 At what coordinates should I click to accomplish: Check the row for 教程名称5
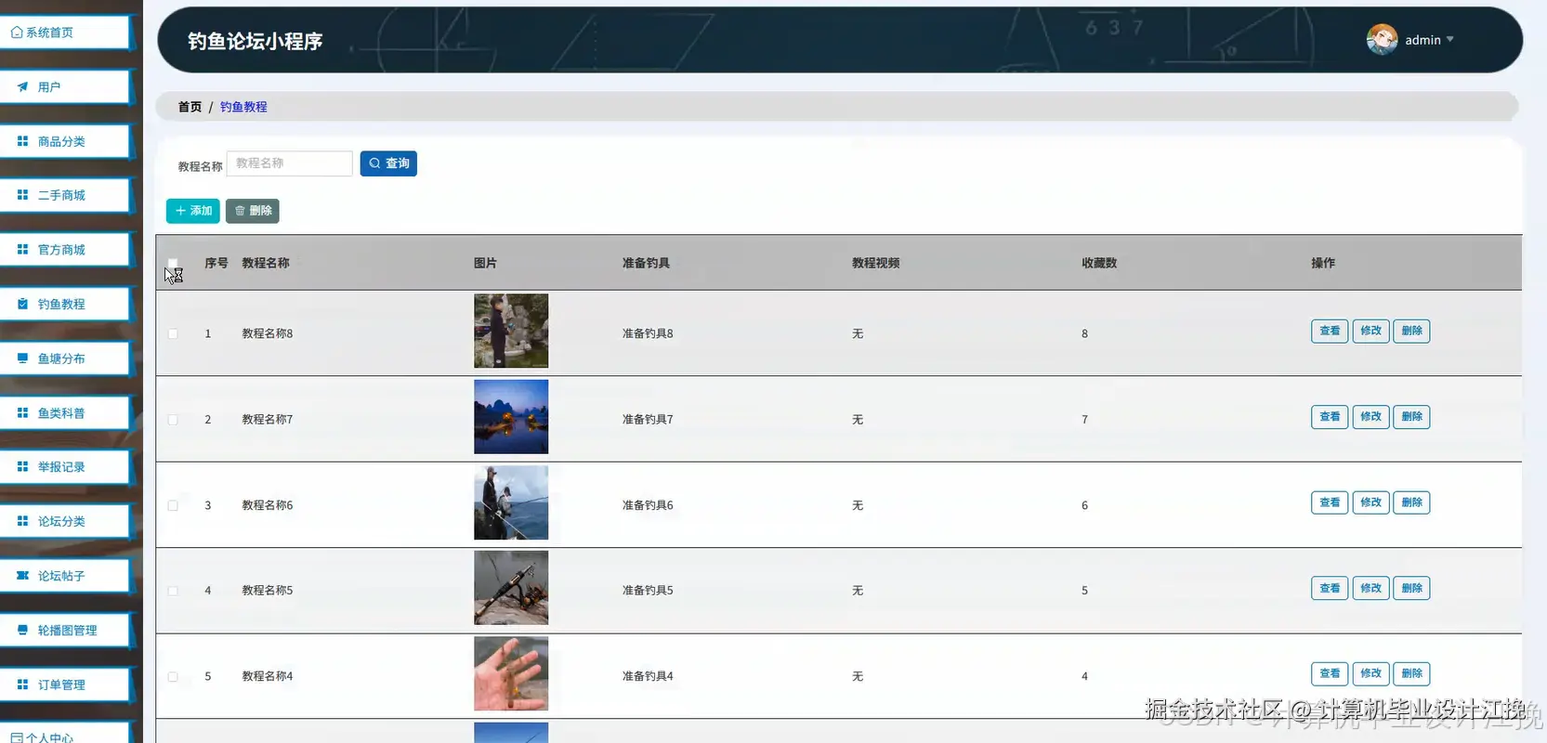click(x=173, y=591)
